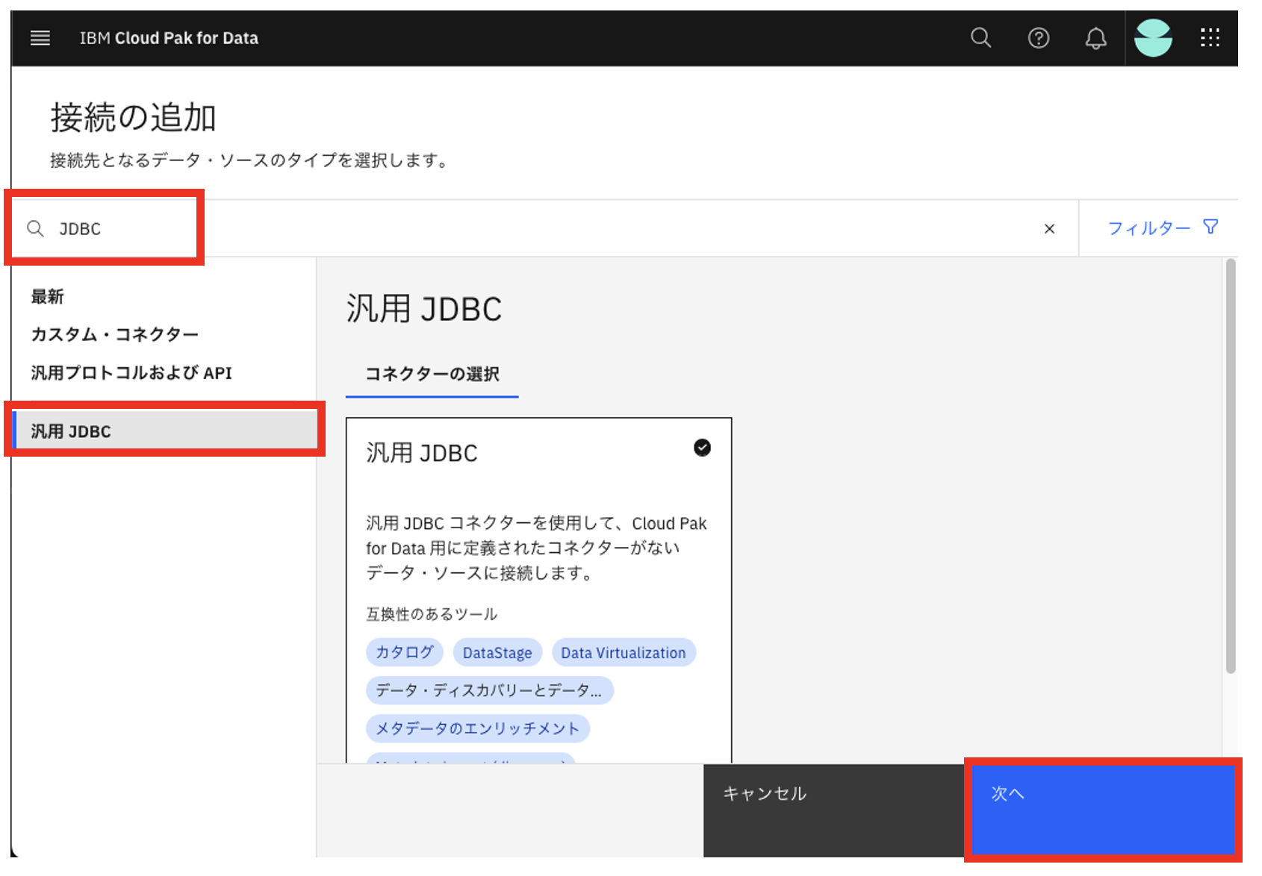Select 汎用プロトコルおよび API category
Screen dimensions: 1262x876
point(131,372)
